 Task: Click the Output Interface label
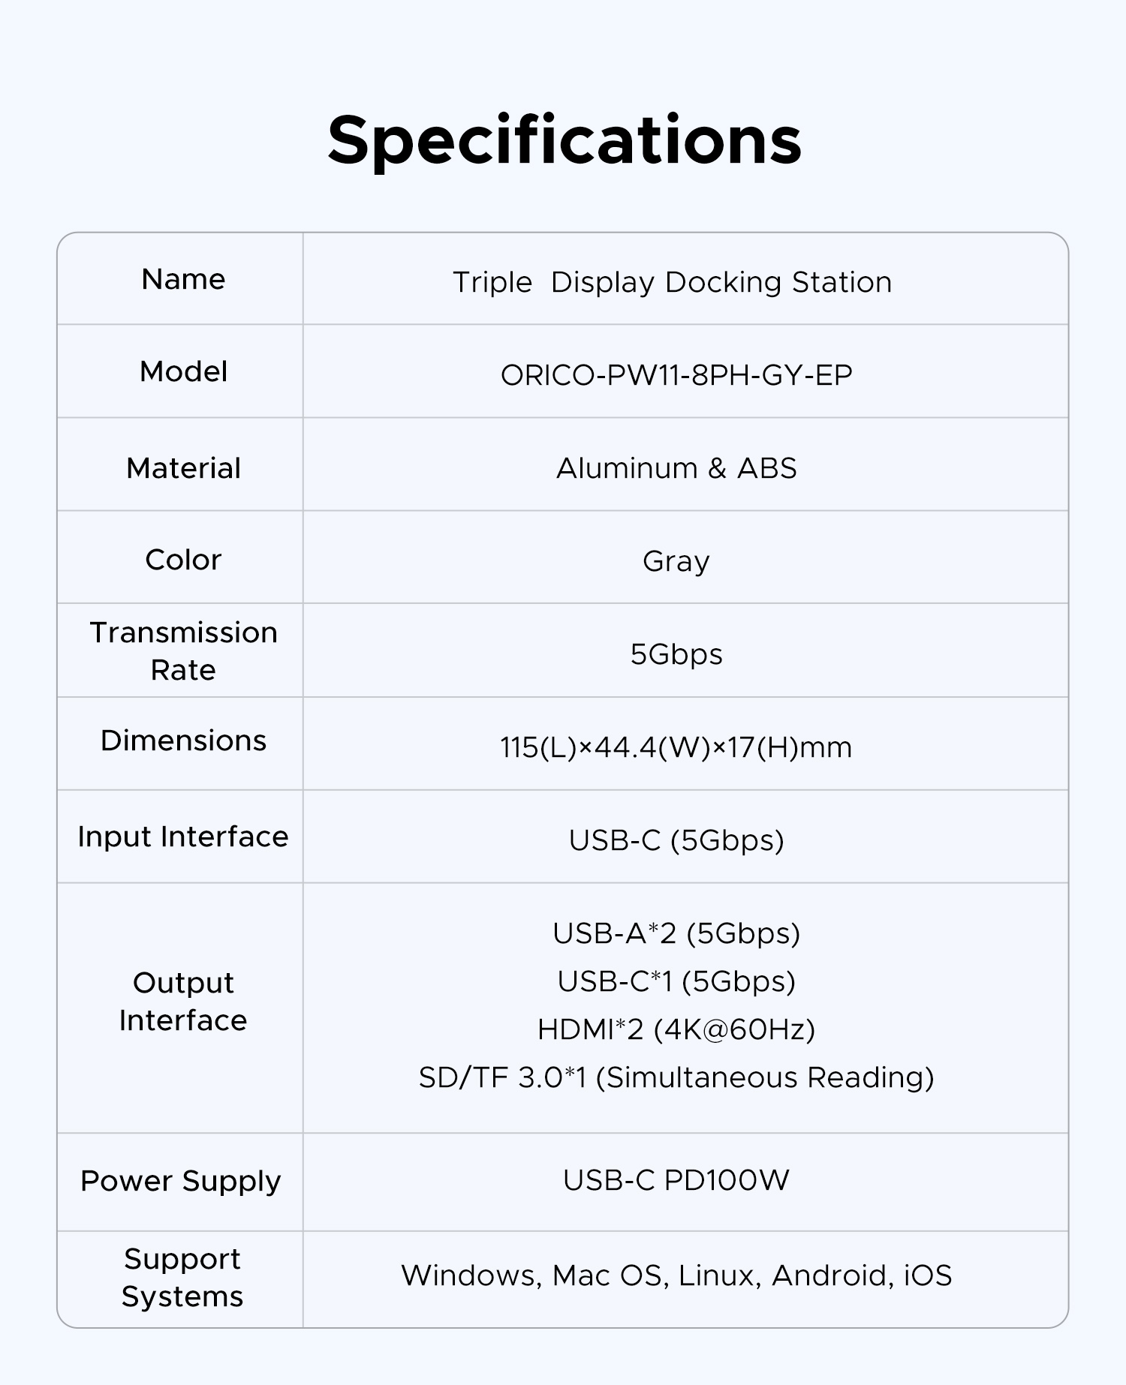click(183, 1001)
